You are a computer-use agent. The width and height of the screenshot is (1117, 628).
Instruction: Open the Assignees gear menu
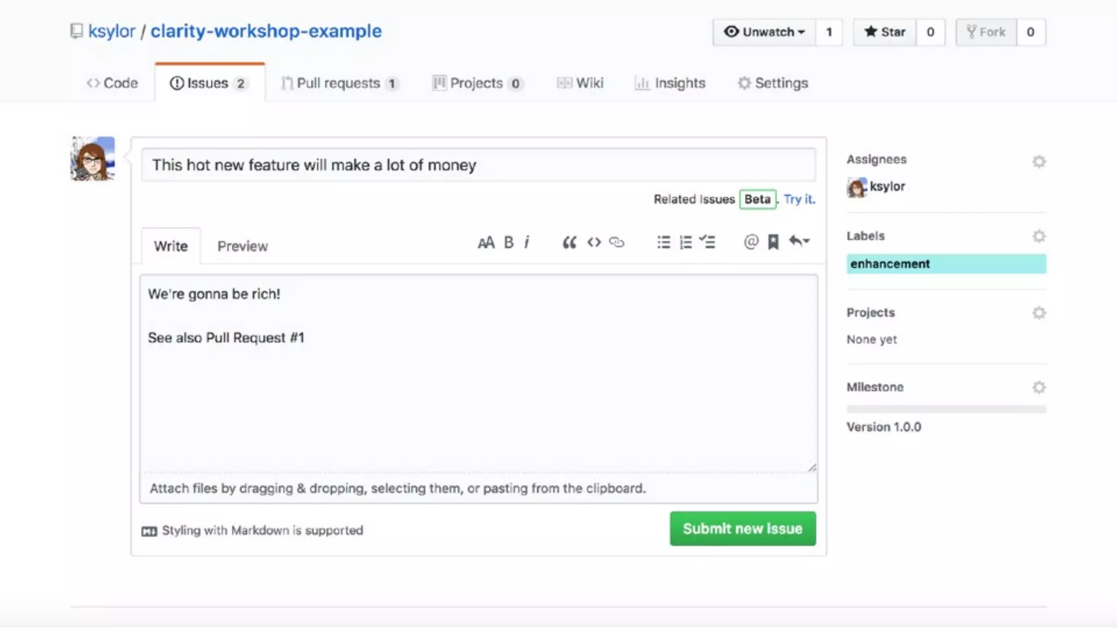click(x=1038, y=162)
